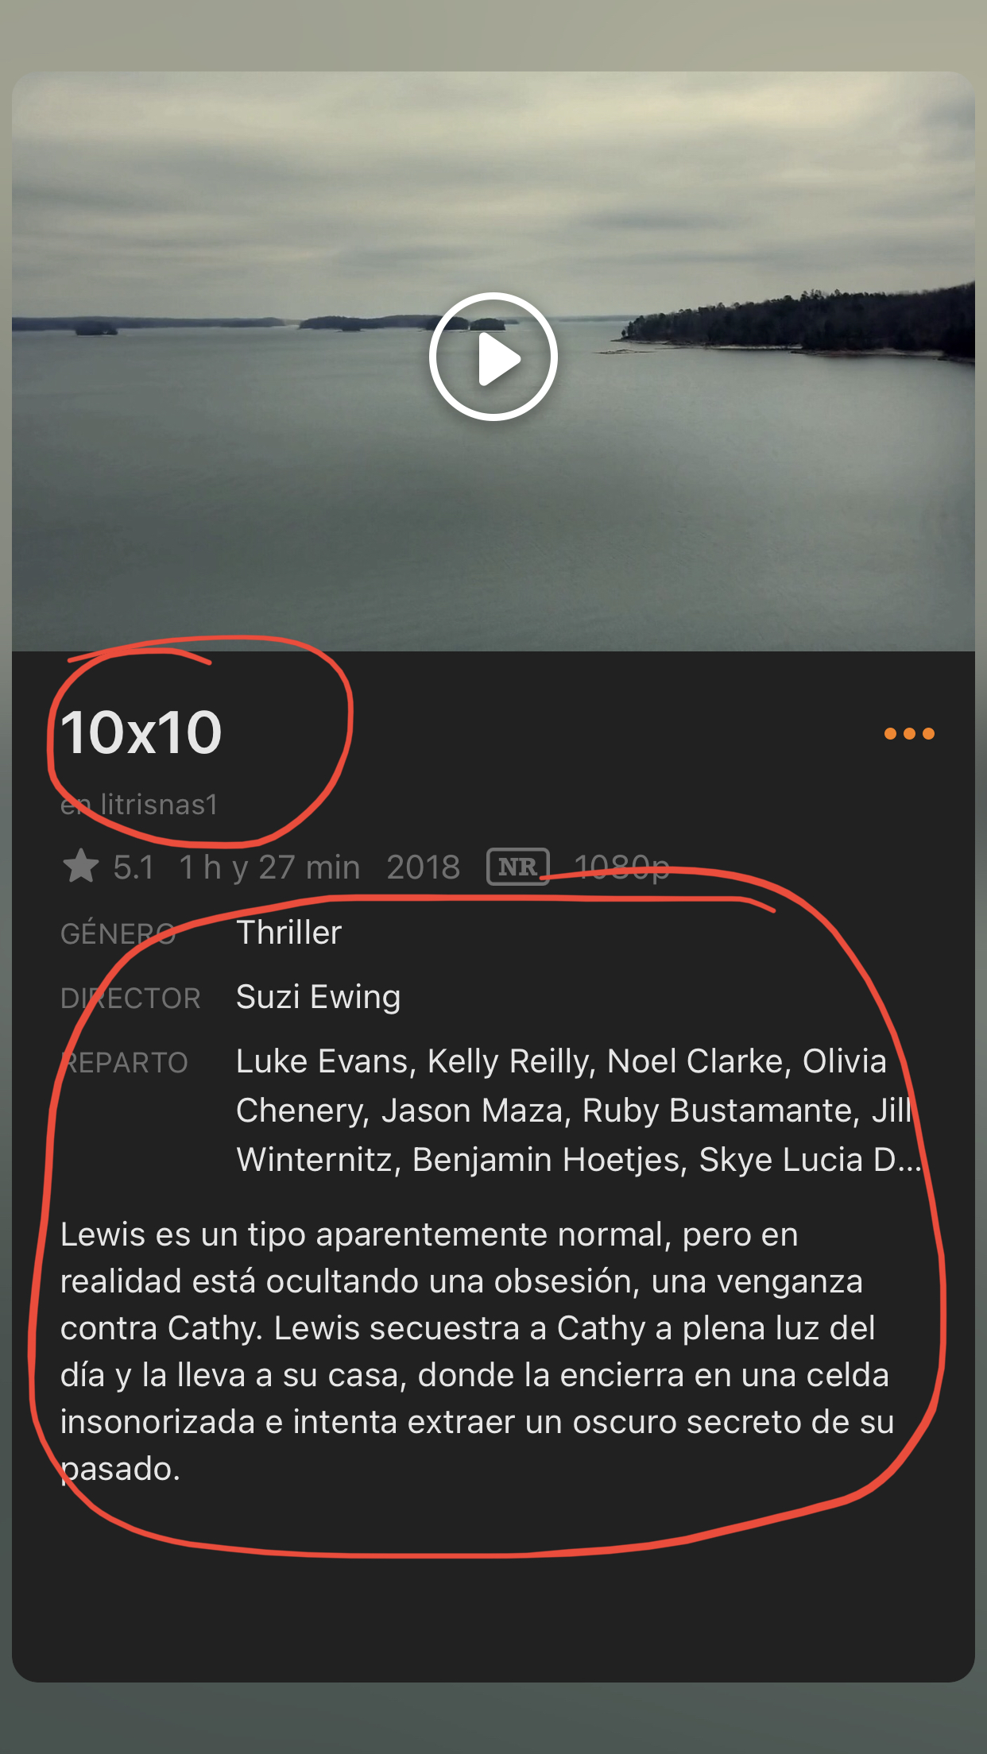Screen dimensions: 987x1754
Task: Tap the 1 h y 27 min duration
Action: click(270, 867)
